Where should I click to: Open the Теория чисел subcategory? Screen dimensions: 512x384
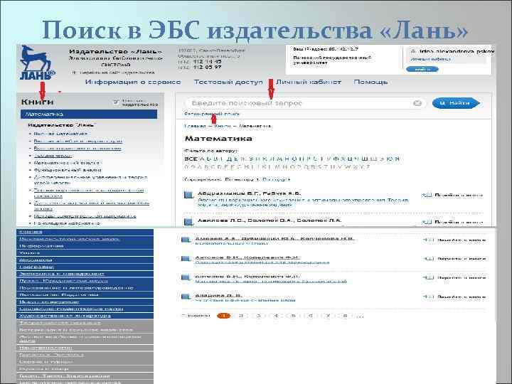coord(53,156)
